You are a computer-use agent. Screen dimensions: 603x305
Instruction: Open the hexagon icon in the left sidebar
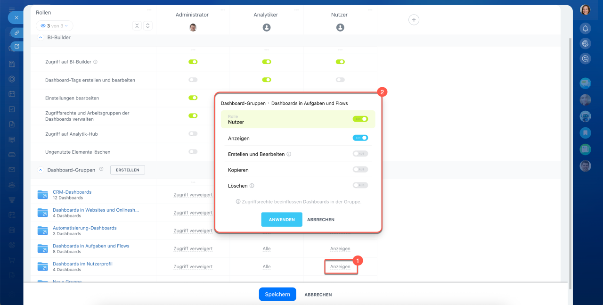coord(12,79)
